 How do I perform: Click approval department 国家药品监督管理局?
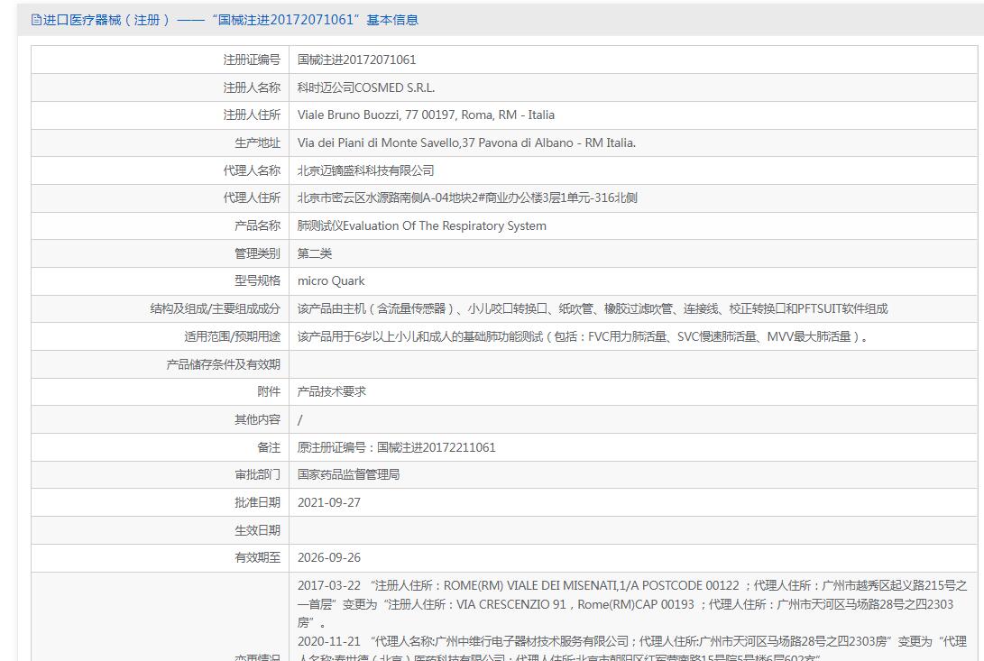point(348,474)
